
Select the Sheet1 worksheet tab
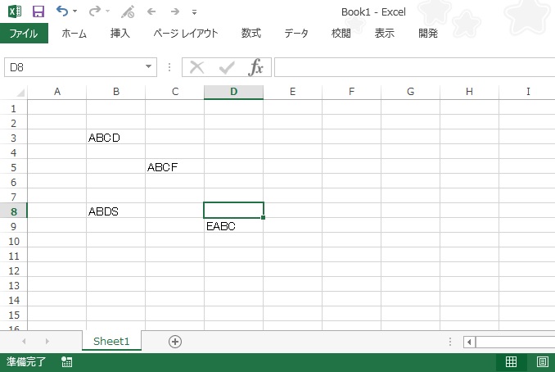point(111,342)
